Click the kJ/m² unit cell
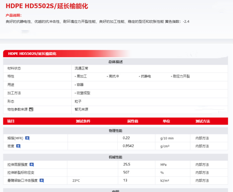Screen dimensions: 233x192 click(165, 181)
